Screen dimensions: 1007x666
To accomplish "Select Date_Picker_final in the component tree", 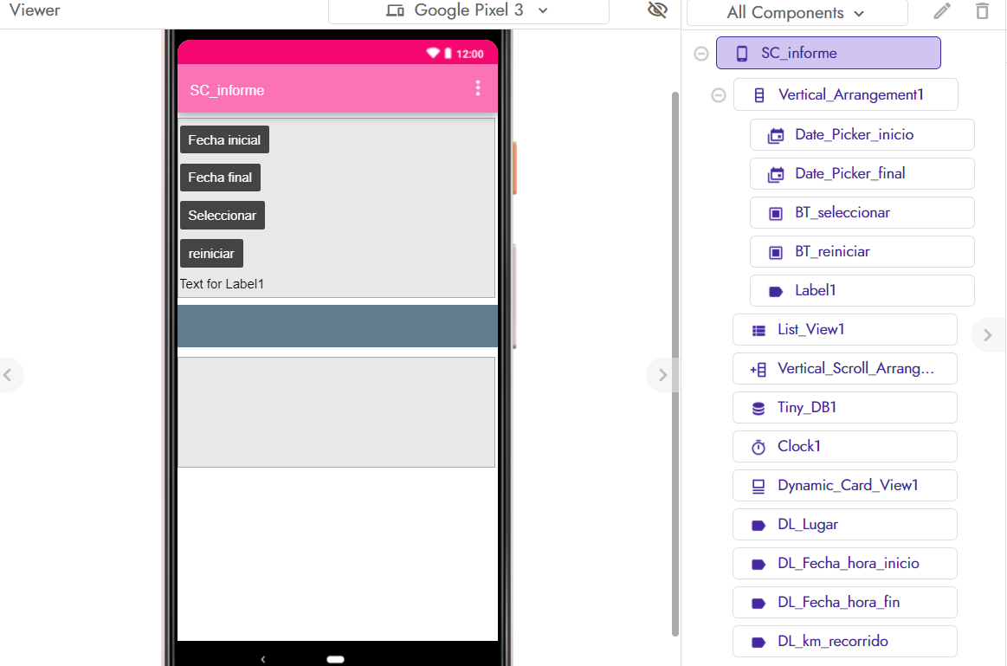I will click(862, 173).
